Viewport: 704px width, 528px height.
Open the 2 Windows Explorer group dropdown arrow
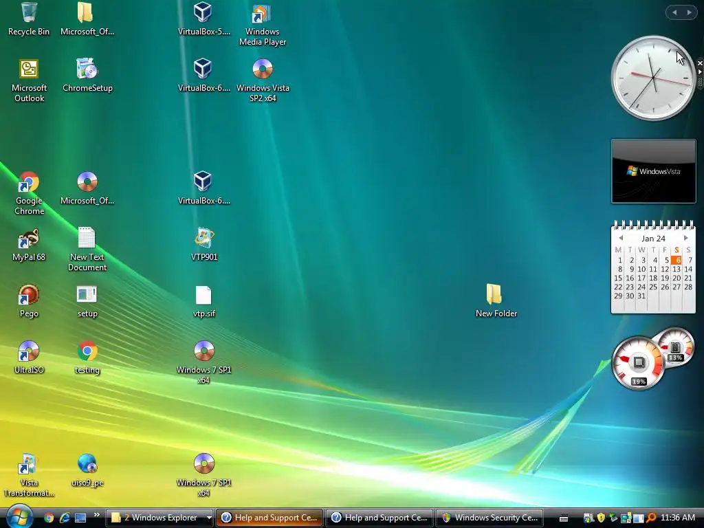(x=209, y=518)
